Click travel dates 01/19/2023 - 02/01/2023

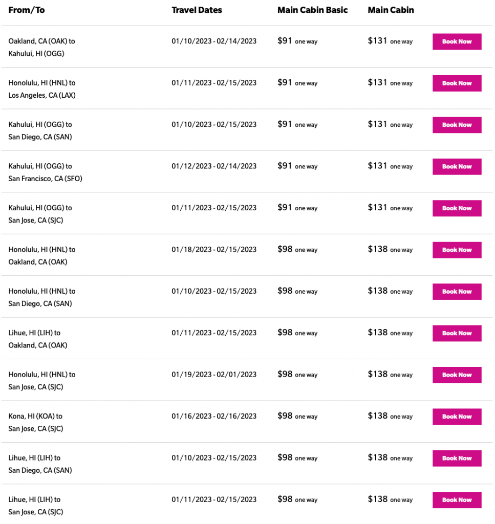pyautogui.click(x=214, y=375)
